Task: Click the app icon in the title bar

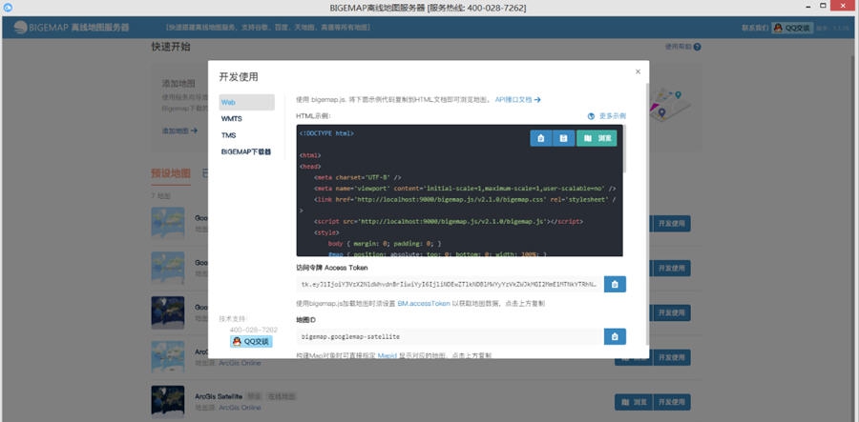Action: click(8, 7)
